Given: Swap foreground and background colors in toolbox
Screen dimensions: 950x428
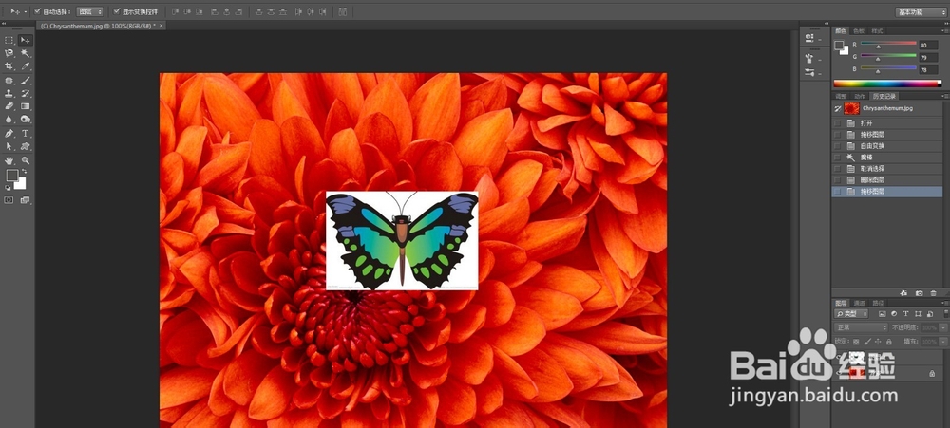Looking at the screenshot, I should coord(25,173).
